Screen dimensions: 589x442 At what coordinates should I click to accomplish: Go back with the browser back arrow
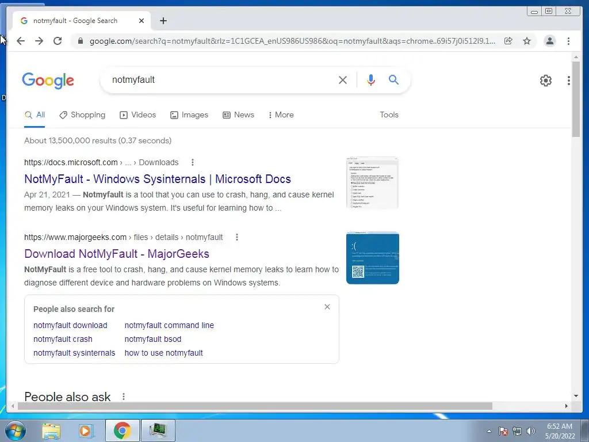[x=21, y=41]
